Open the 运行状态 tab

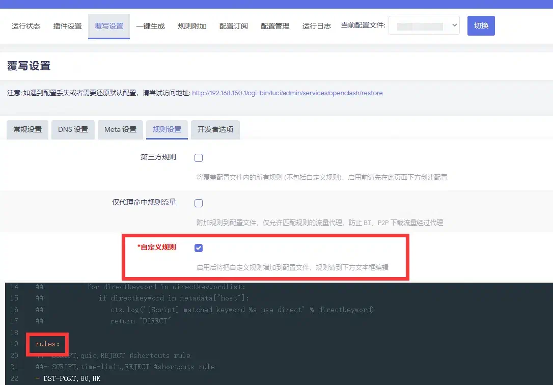point(26,26)
